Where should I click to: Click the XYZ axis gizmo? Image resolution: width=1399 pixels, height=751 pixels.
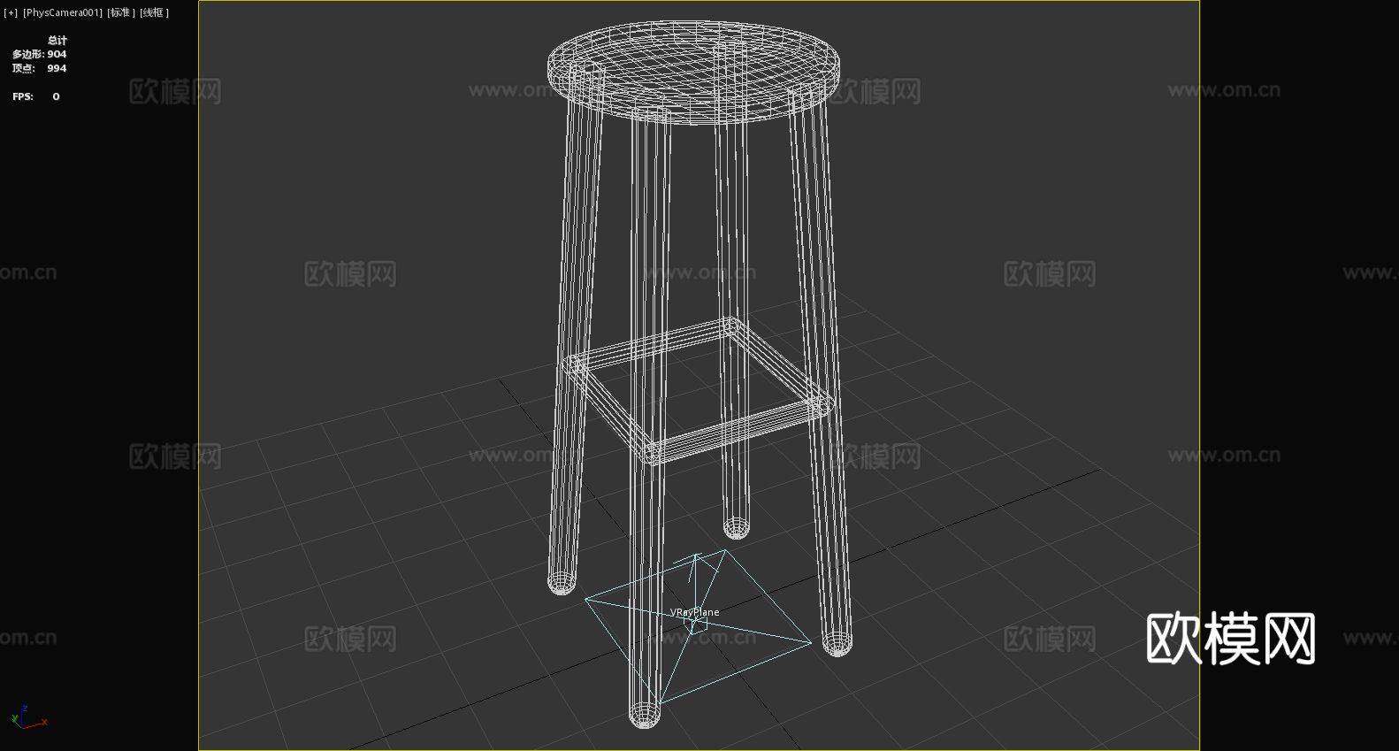coord(29,717)
